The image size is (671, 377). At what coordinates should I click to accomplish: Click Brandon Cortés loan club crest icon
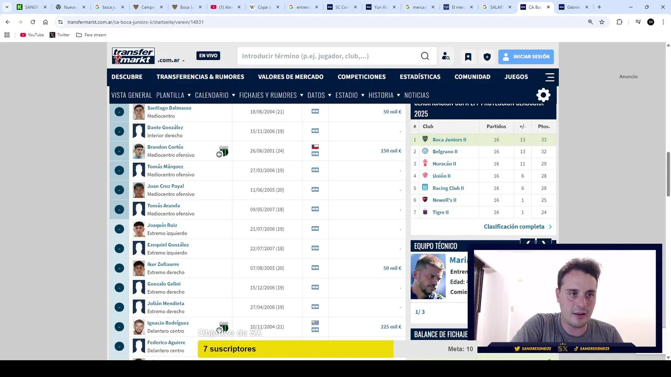(x=224, y=151)
